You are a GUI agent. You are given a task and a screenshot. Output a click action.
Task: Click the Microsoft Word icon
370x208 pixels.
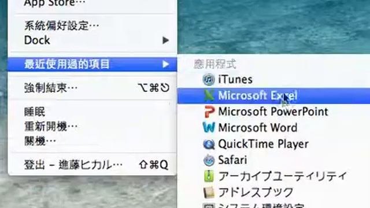(209, 128)
